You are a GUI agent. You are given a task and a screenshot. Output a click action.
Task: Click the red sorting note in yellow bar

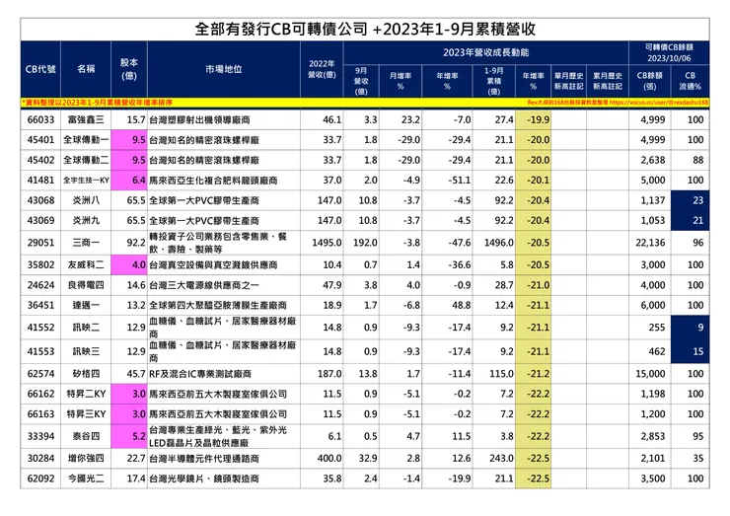(97, 103)
